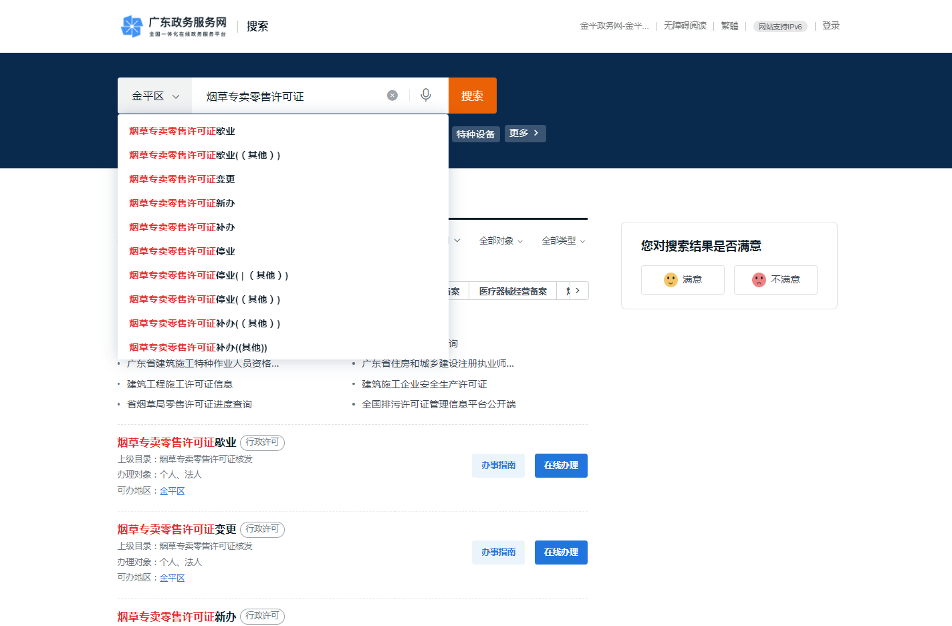Screen dimensions: 952x626
Task: Select the suggestion 烟草专卖零售许可证停业
Action: [283, 251]
